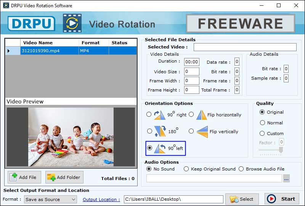This screenshot has height=206, width=305.
Task: Select Keep Original Sound option
Action: click(x=186, y=169)
